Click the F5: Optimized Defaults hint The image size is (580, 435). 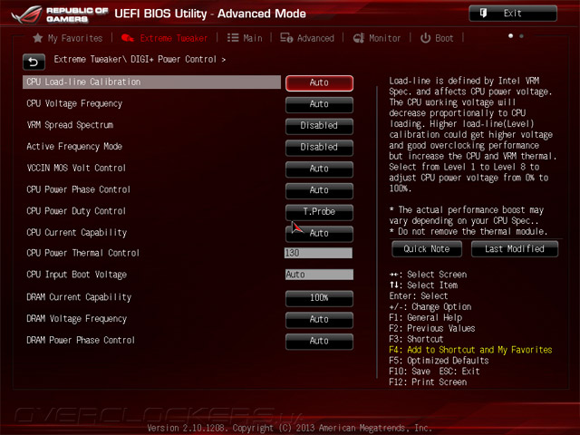click(439, 361)
